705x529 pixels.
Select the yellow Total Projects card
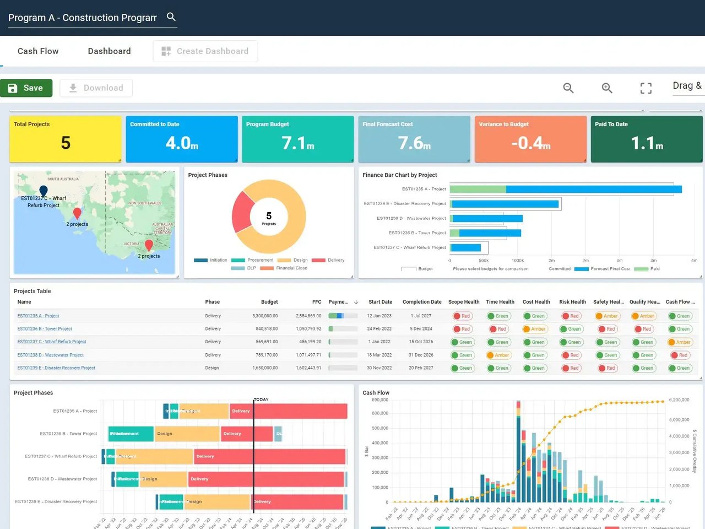66,139
